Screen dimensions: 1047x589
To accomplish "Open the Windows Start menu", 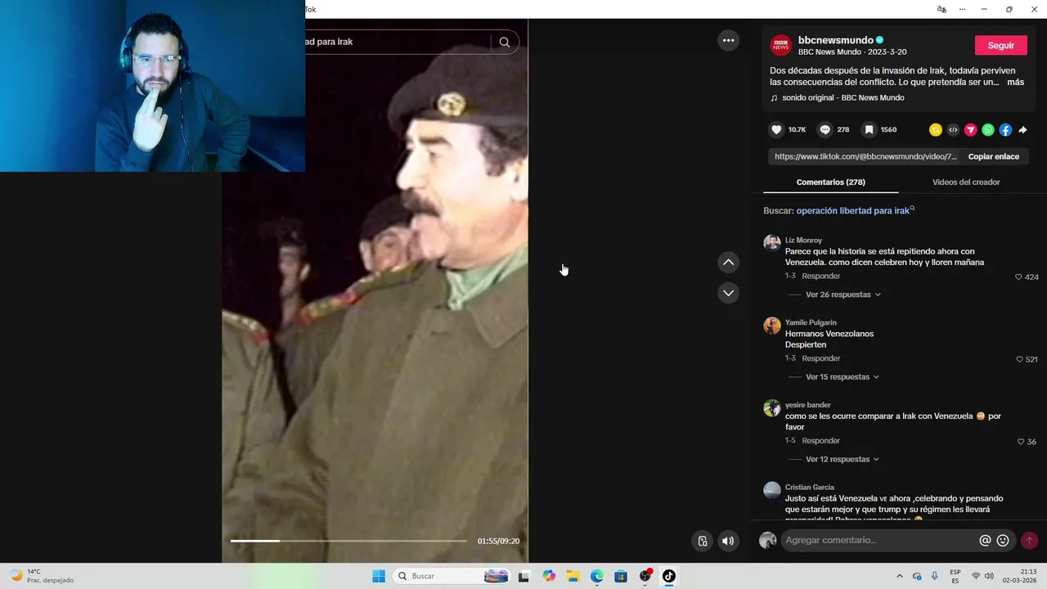I will click(379, 576).
